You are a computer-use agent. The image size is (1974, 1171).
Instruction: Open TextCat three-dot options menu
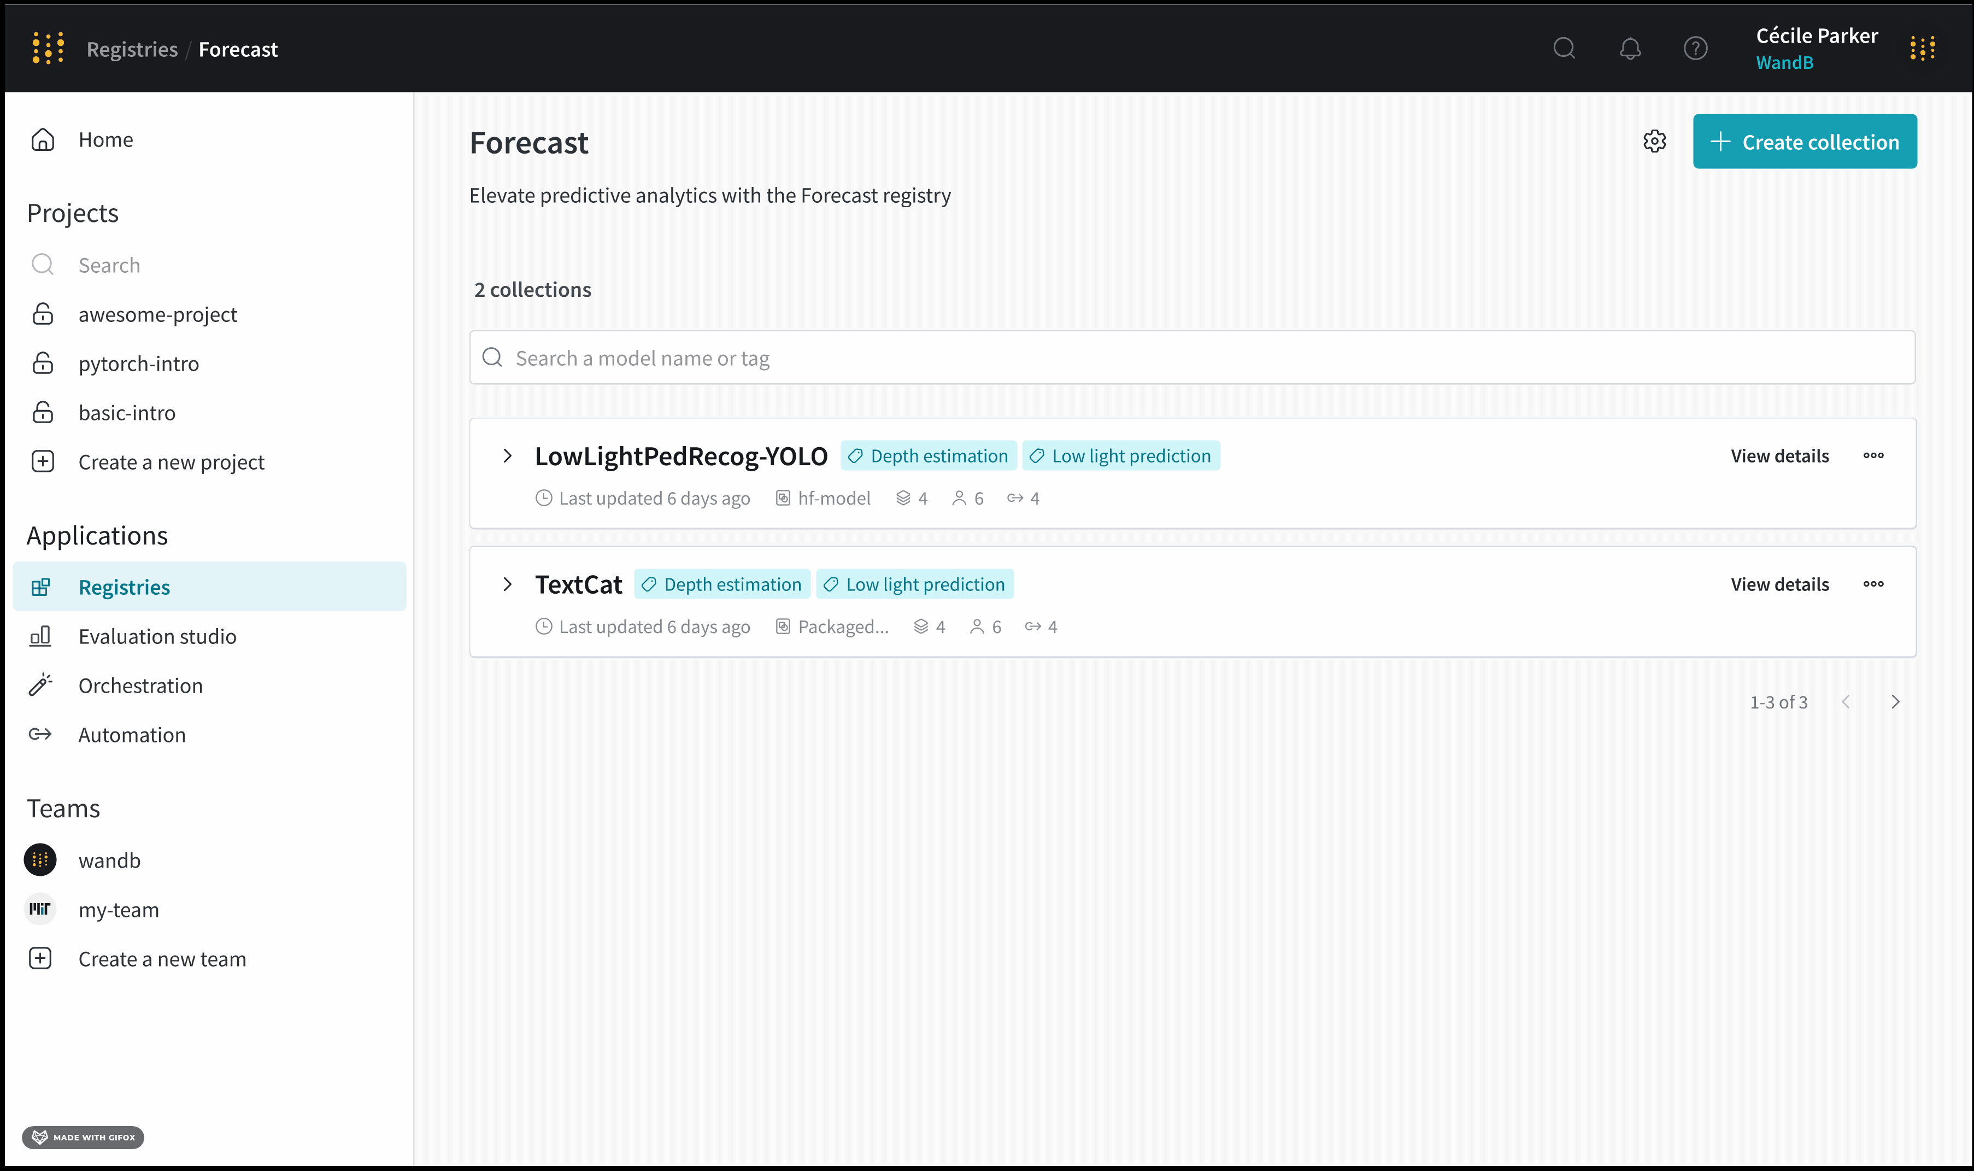[x=1873, y=584]
